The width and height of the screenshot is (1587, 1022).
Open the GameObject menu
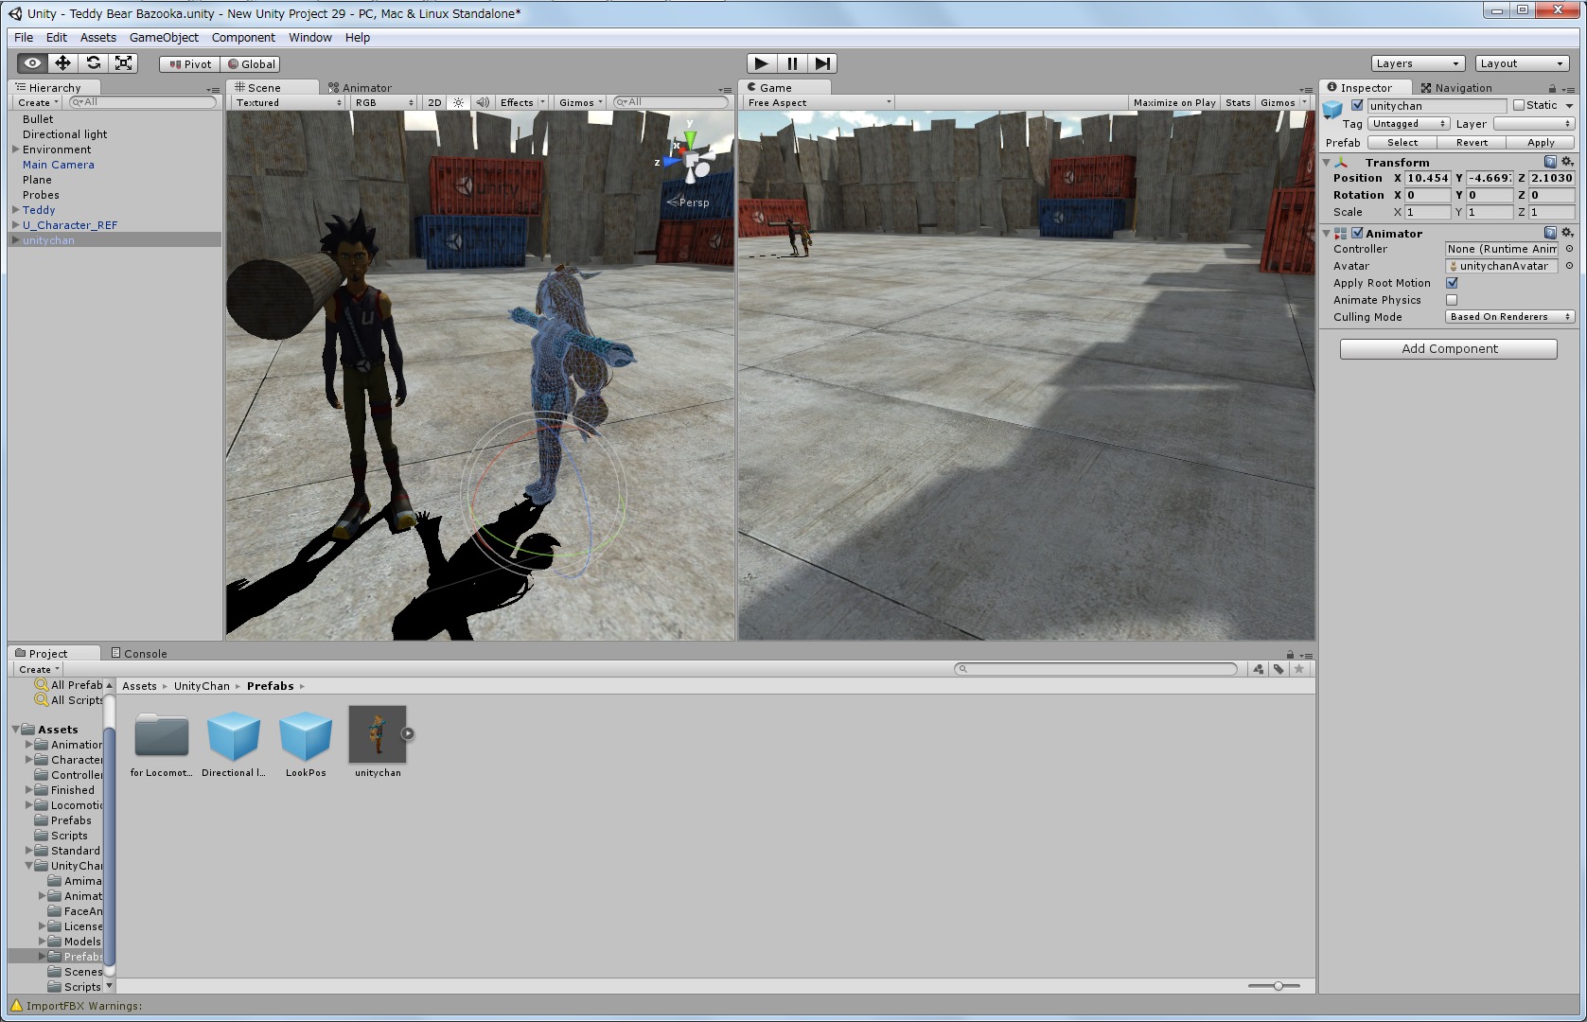tap(164, 38)
